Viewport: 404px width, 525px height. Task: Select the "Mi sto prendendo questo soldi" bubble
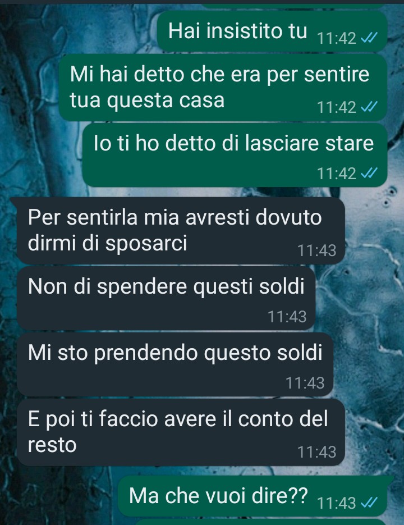coord(175,364)
